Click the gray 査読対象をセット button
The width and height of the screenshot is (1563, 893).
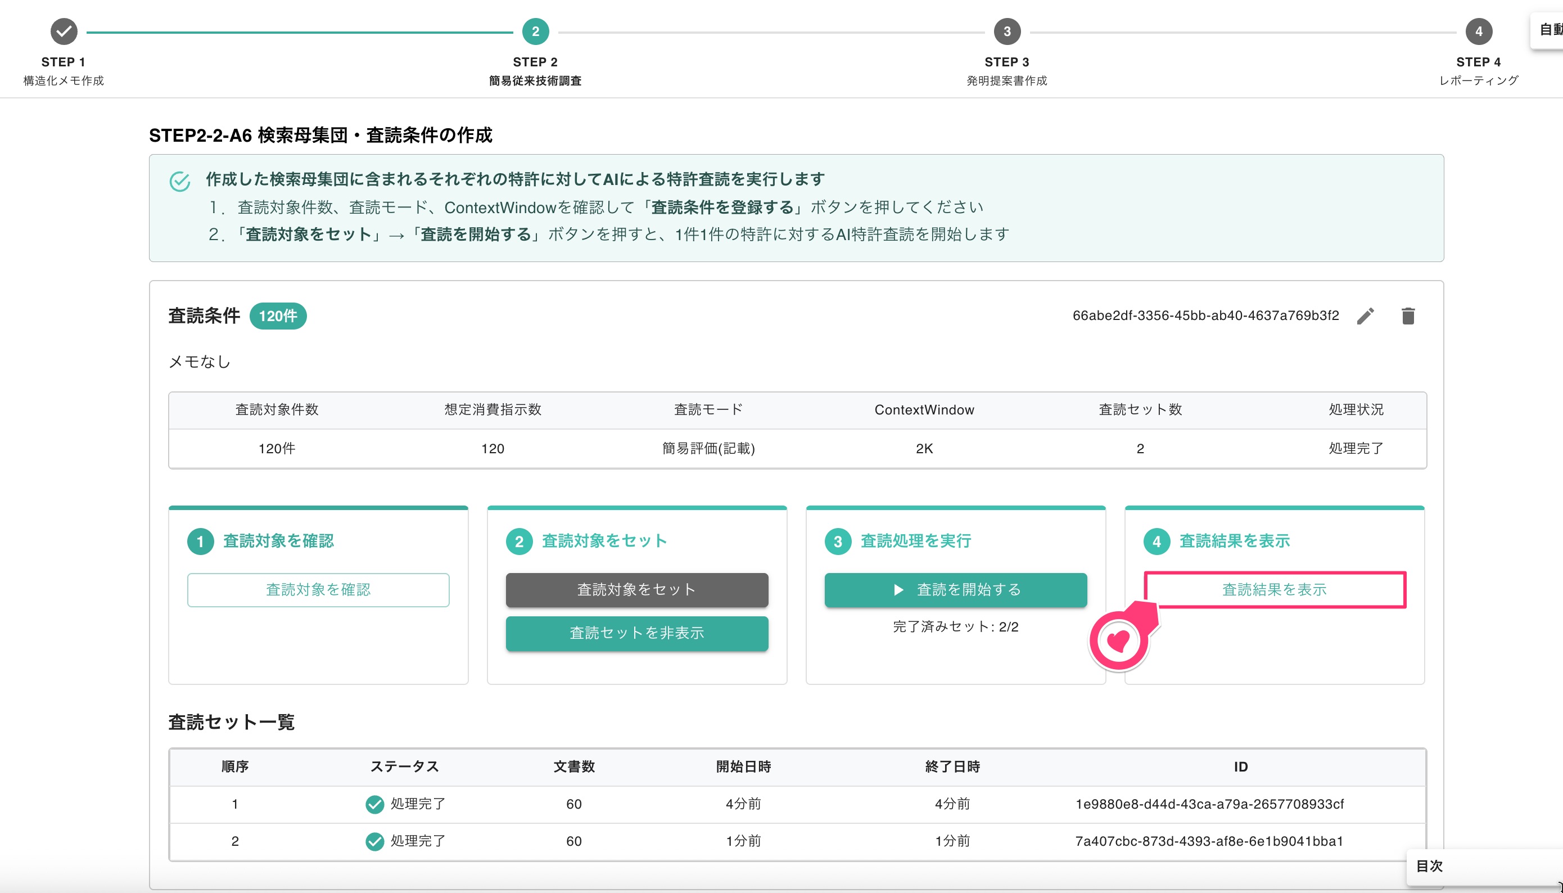636,589
